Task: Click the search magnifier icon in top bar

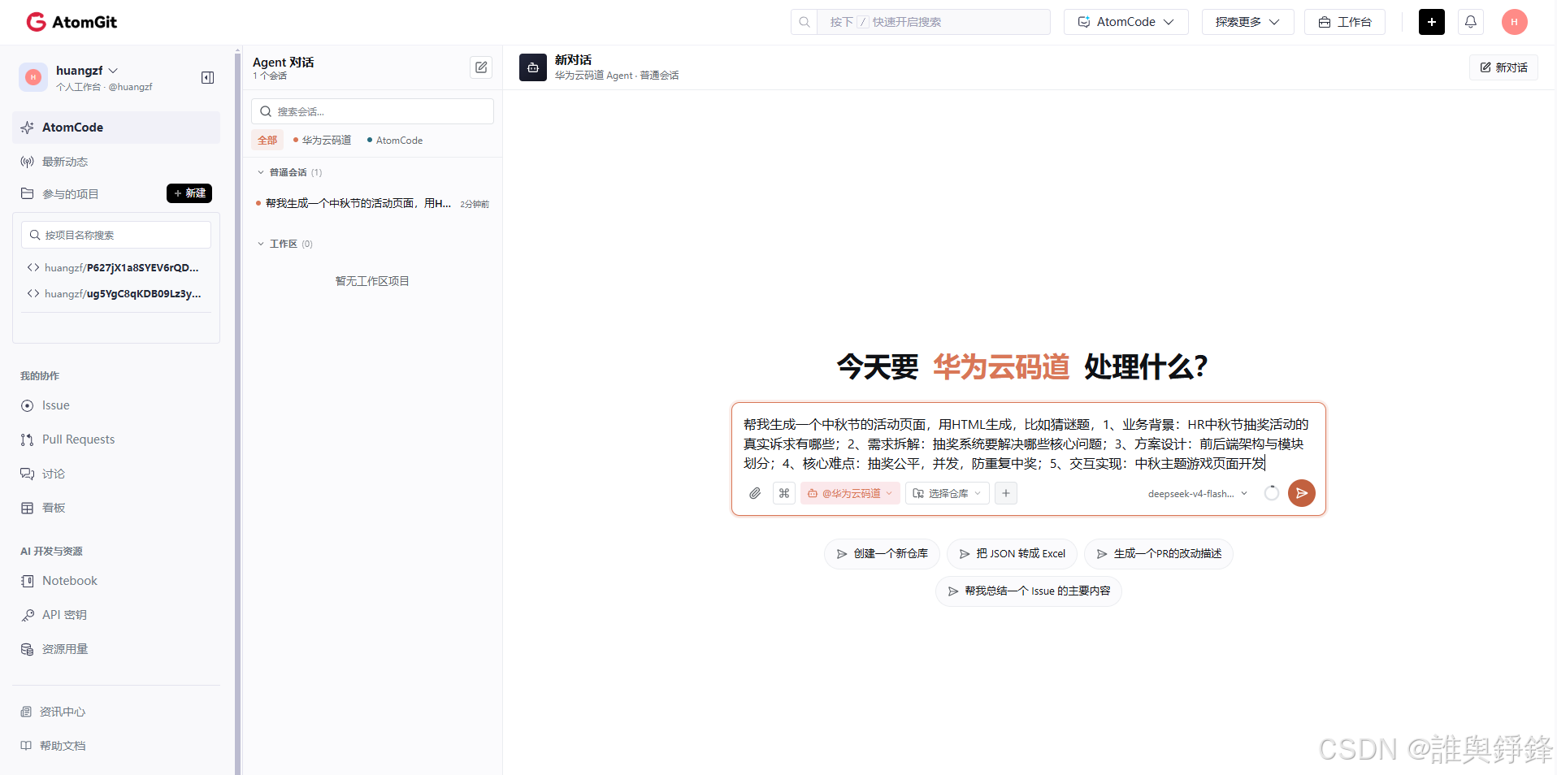Action: 805,22
